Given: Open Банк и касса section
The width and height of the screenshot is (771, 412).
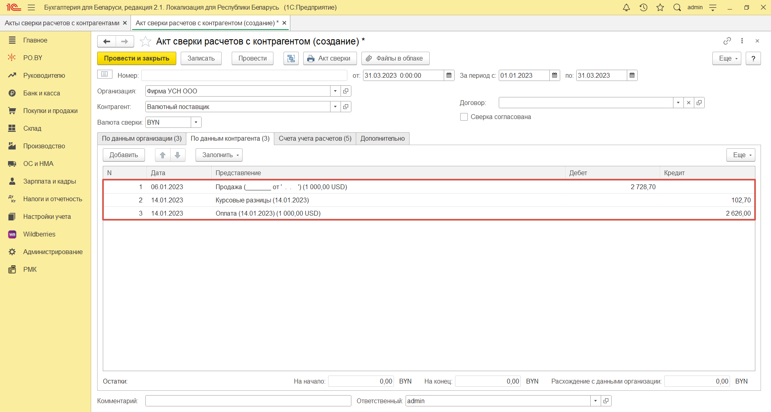Looking at the screenshot, I should [41, 93].
